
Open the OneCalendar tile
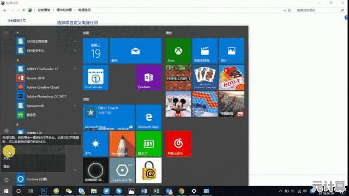95,77
